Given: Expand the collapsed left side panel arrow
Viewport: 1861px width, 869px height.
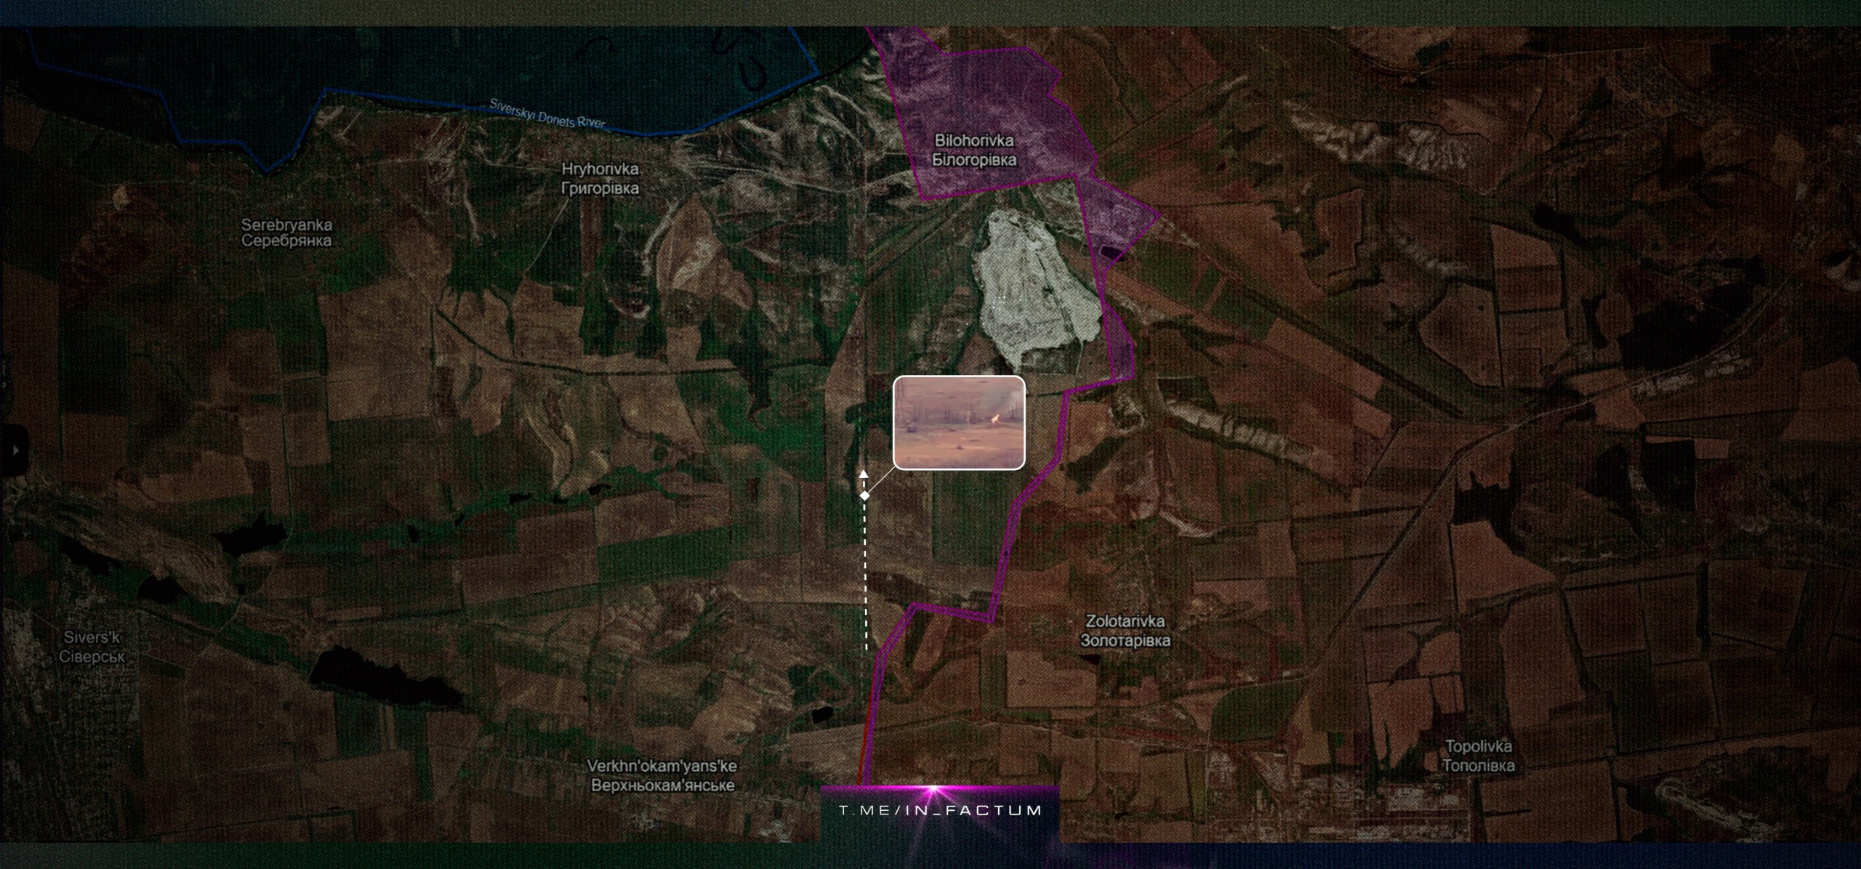Looking at the screenshot, I should point(16,450).
